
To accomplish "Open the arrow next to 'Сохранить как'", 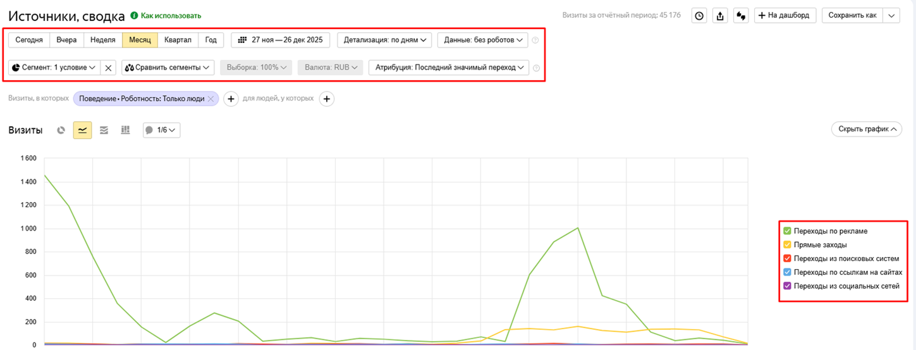I will pyautogui.click(x=891, y=16).
